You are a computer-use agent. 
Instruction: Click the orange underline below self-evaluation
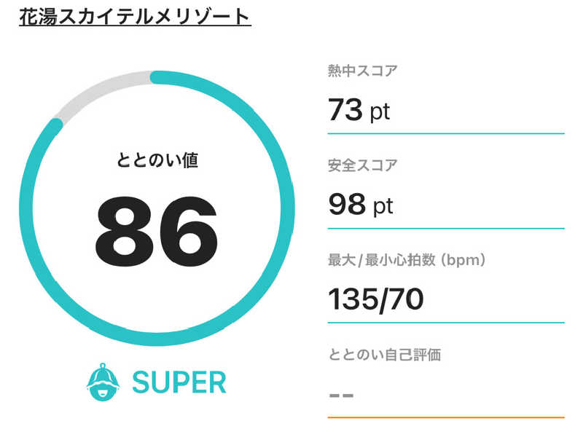[446, 417]
